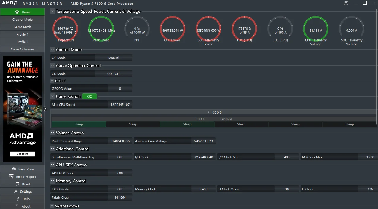The height and width of the screenshot is (209, 378).
Task: Collapse the Voltage Control section chevron
Action: tap(52, 133)
